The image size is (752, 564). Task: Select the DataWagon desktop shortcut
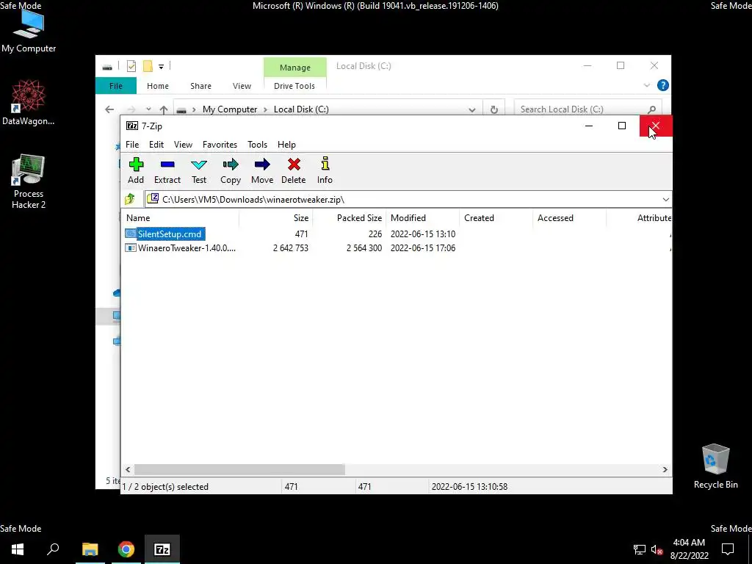click(29, 103)
